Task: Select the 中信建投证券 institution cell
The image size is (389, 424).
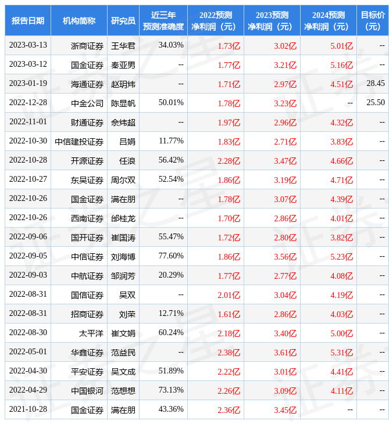Action: (x=79, y=142)
